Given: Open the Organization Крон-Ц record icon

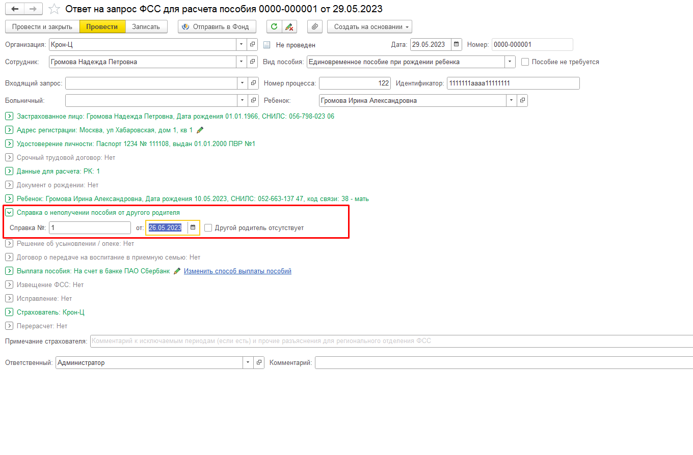Looking at the screenshot, I should pyautogui.click(x=253, y=45).
